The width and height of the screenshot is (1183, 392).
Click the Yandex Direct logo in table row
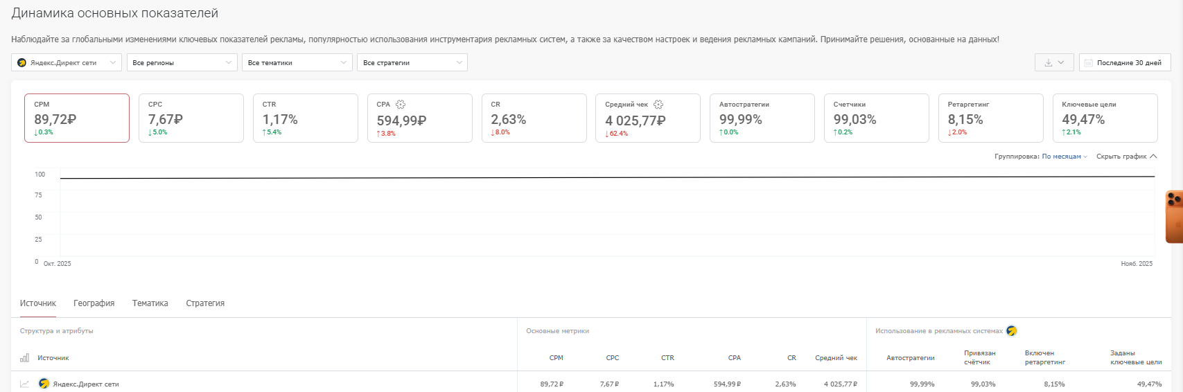[x=44, y=384]
